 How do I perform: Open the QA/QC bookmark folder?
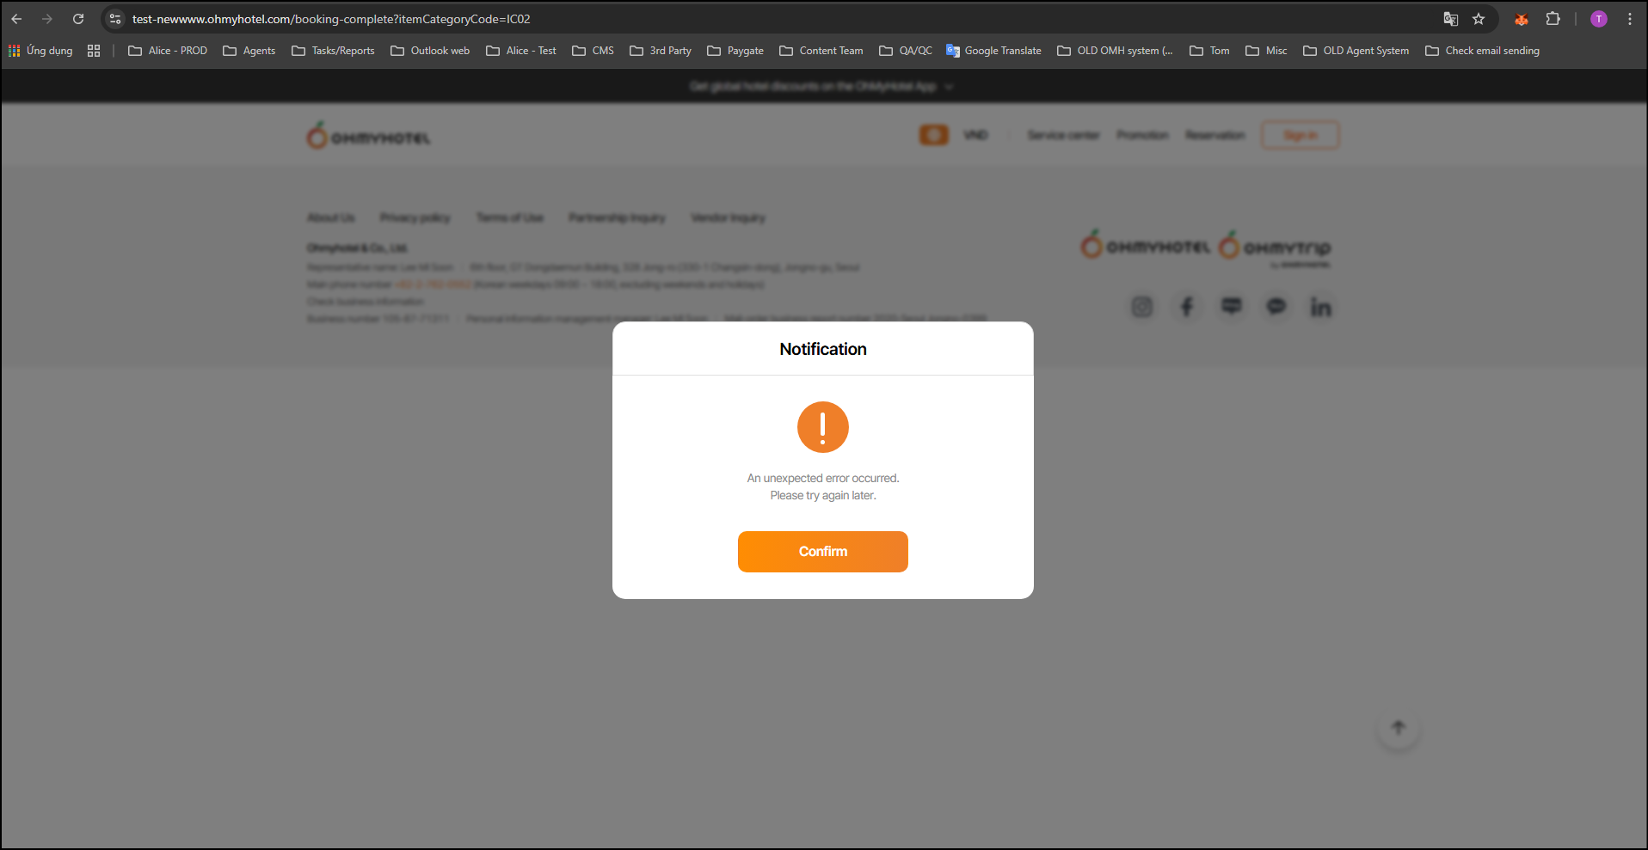906,51
